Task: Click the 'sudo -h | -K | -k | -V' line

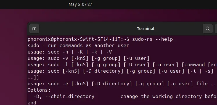Action: click(80, 52)
